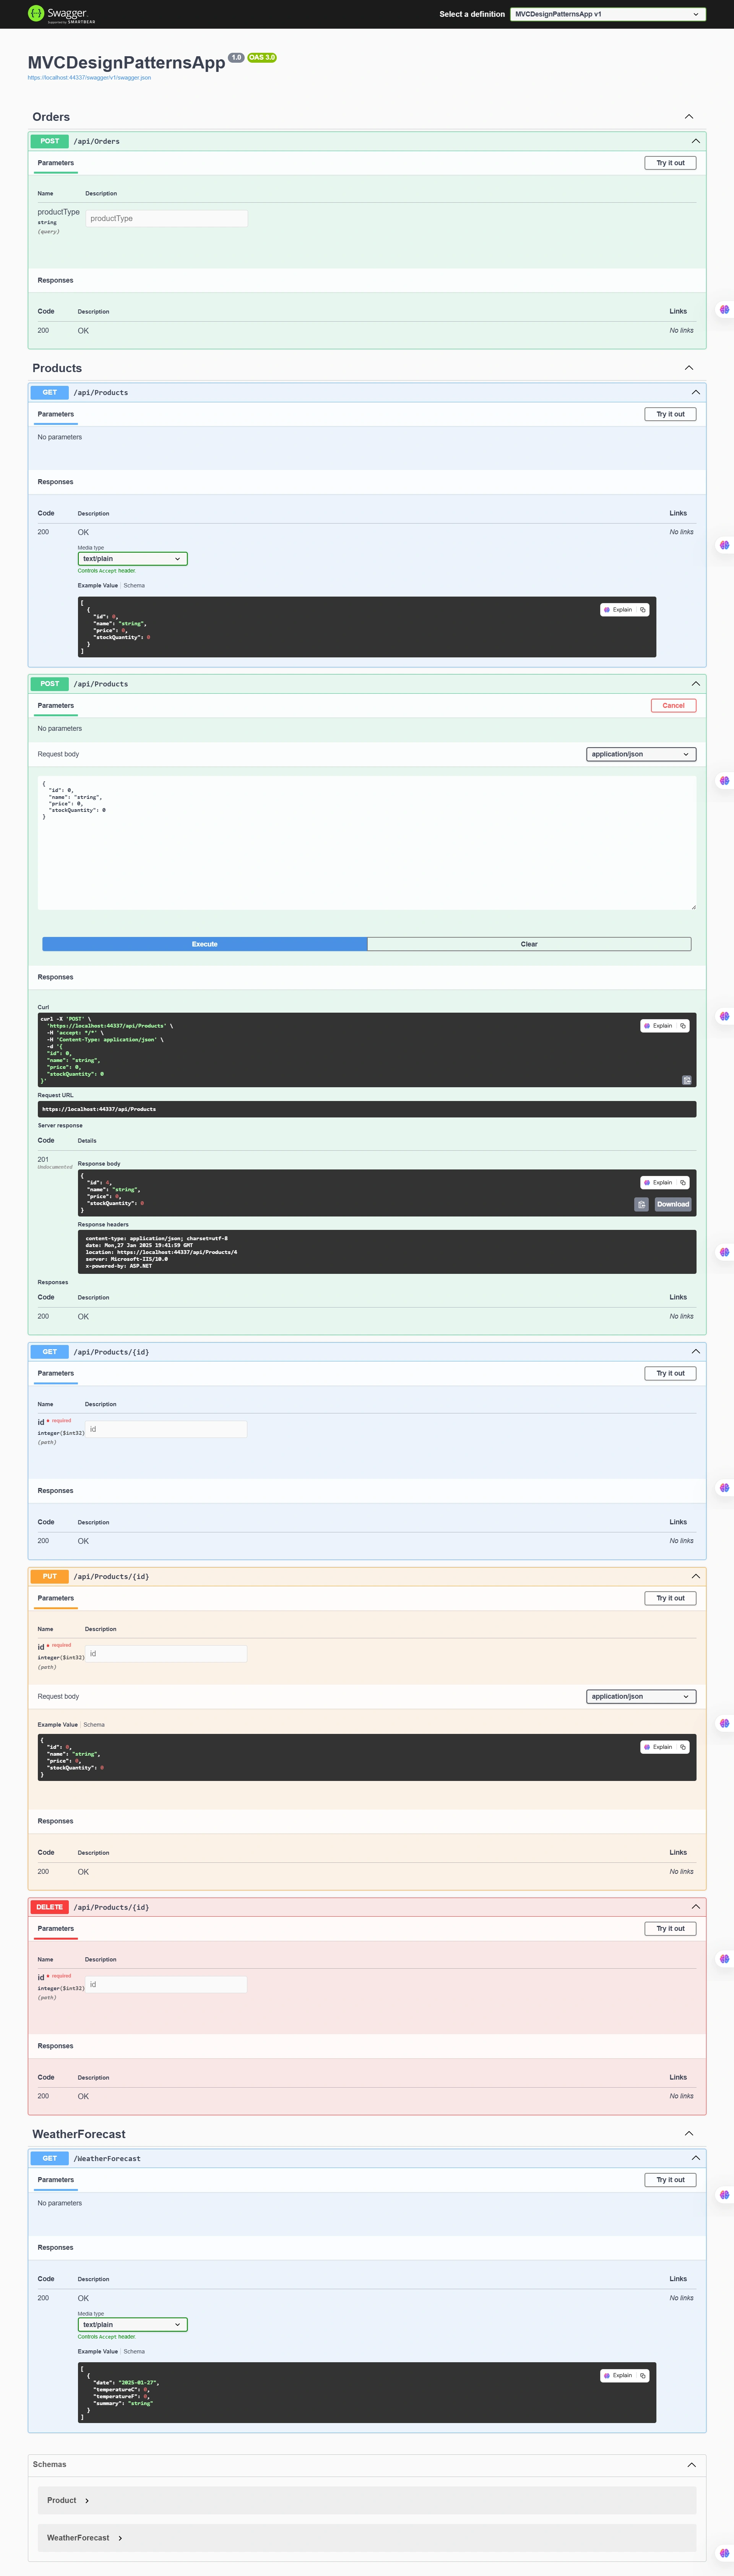
Task: Switch to Schema tab in PUT request body
Action: point(94,1724)
